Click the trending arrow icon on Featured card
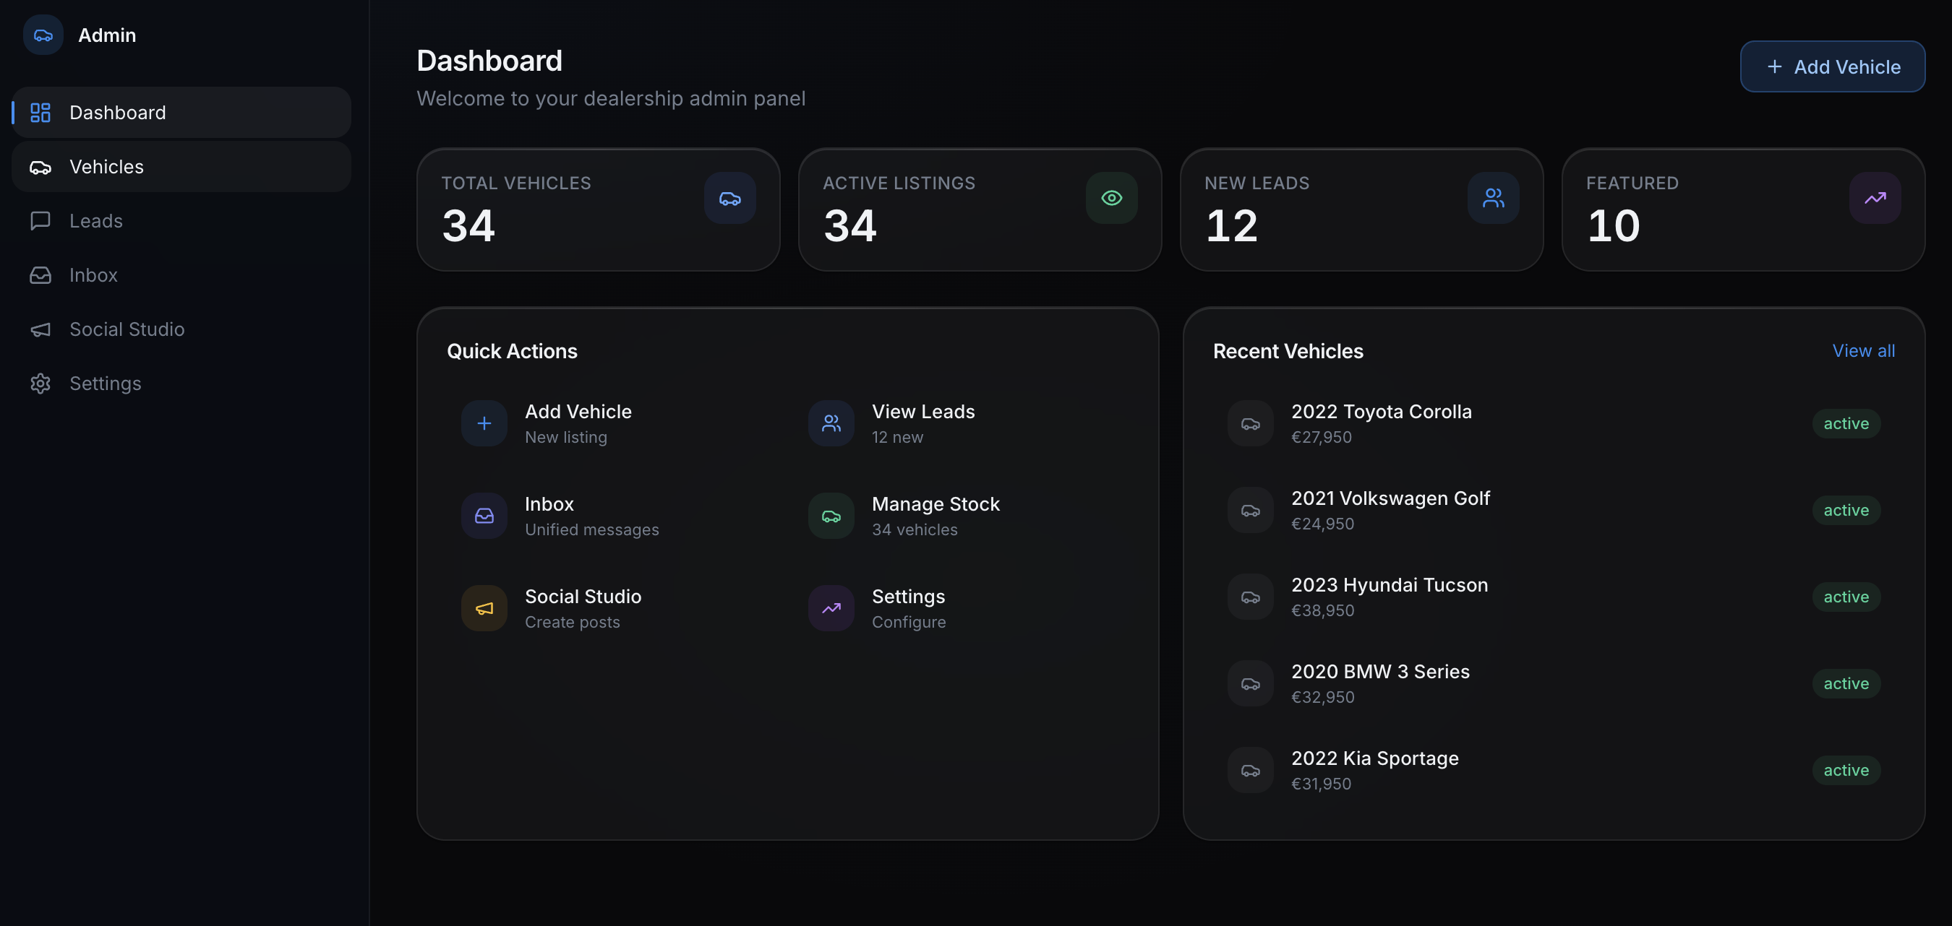1952x926 pixels. point(1875,199)
